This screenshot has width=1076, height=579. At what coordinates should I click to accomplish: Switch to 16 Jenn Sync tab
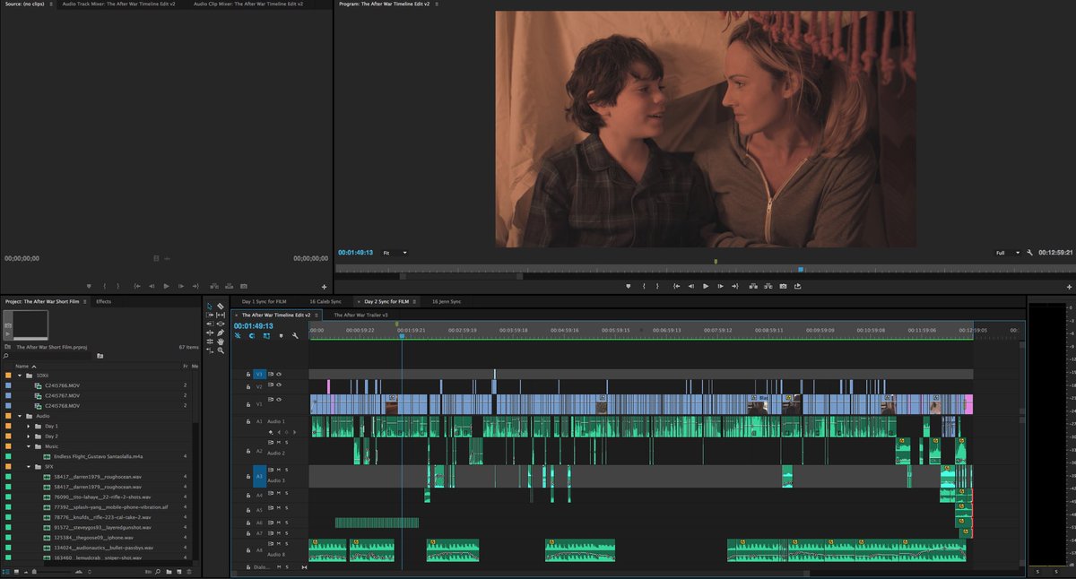[x=447, y=301]
